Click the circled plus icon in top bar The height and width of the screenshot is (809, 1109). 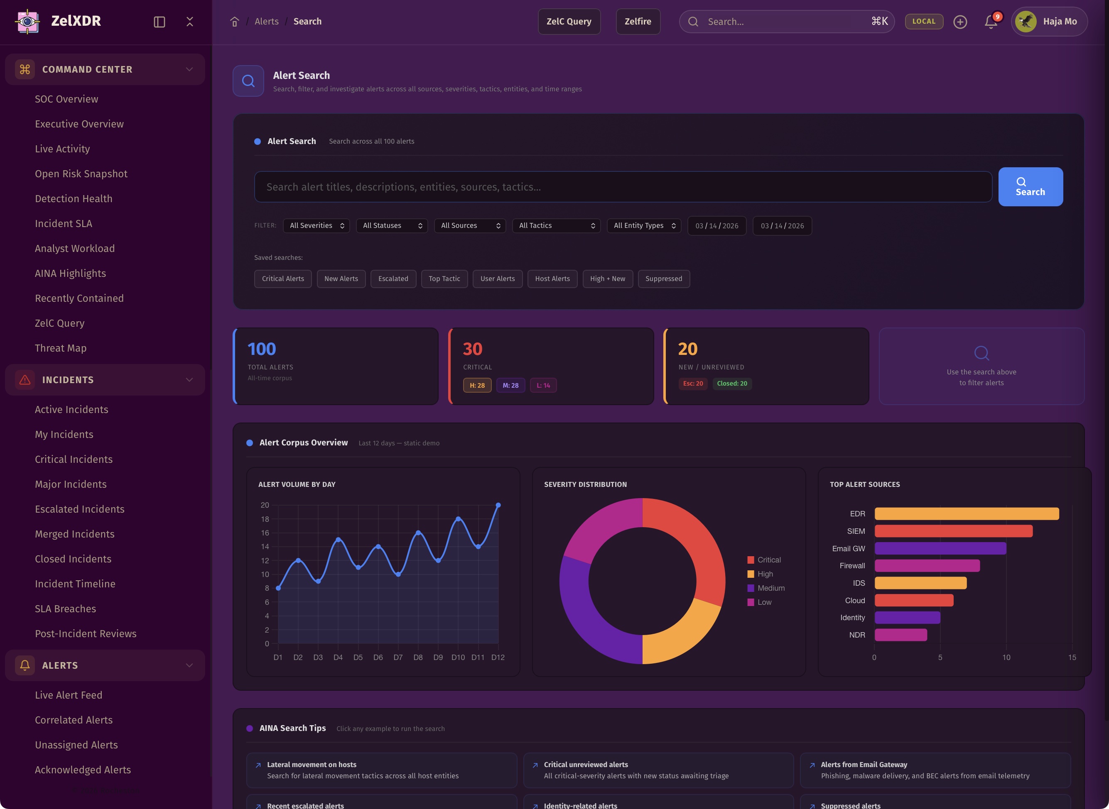(x=960, y=22)
